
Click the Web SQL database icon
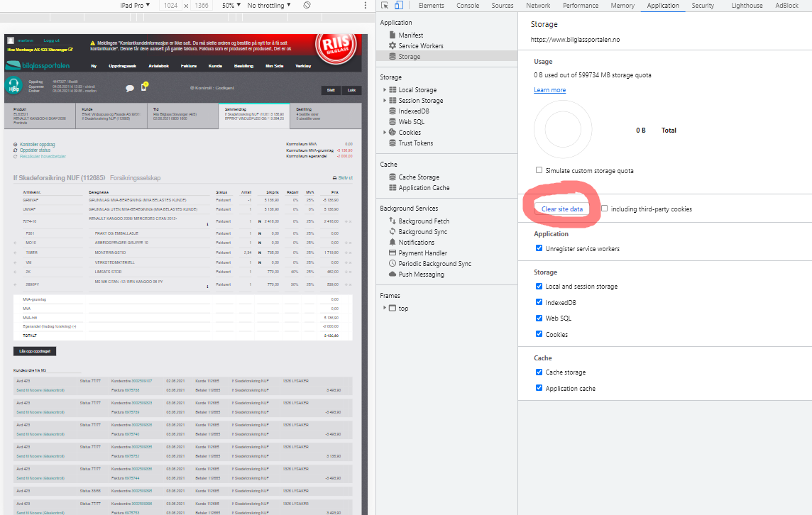pyautogui.click(x=393, y=121)
